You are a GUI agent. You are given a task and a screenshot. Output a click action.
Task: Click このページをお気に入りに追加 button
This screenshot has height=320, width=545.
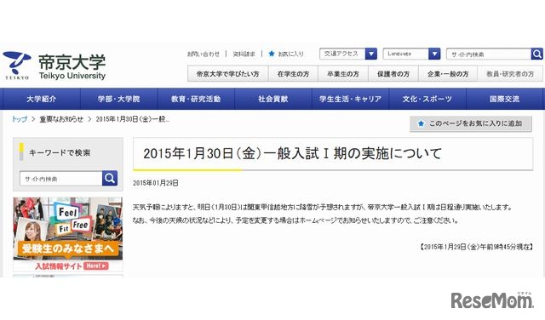click(471, 123)
